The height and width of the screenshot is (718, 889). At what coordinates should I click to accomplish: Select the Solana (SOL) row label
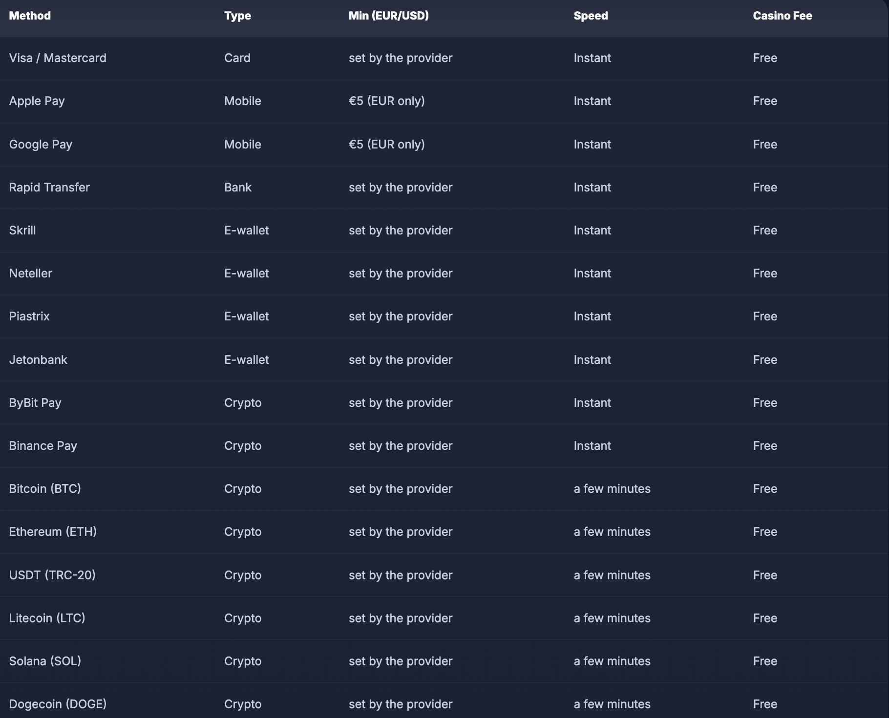(x=45, y=661)
